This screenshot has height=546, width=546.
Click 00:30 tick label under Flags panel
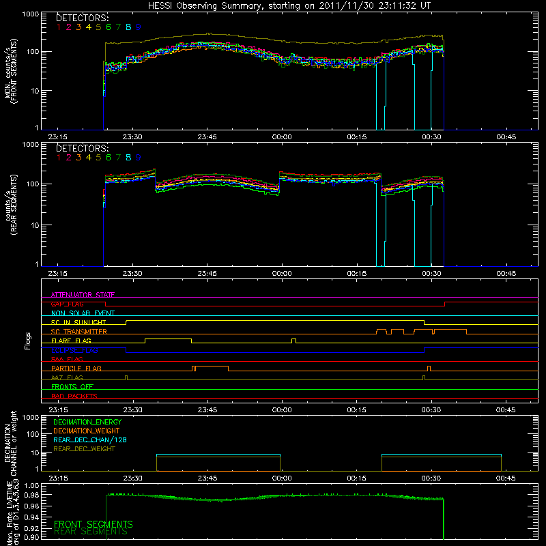[x=431, y=410]
